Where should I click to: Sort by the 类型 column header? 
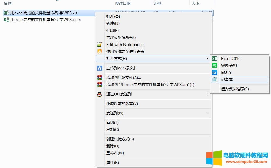(x=157, y=3)
